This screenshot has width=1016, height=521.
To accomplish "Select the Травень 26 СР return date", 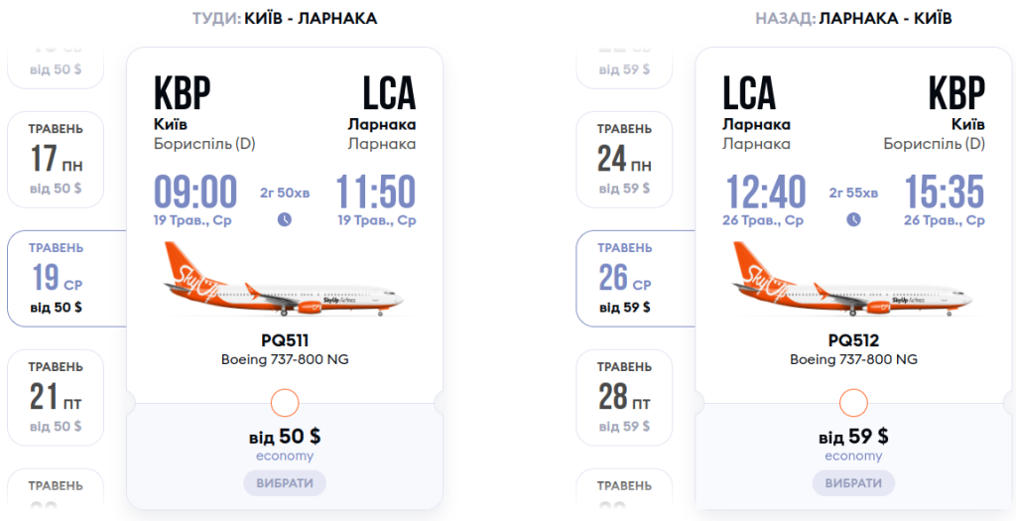I will tap(624, 278).
